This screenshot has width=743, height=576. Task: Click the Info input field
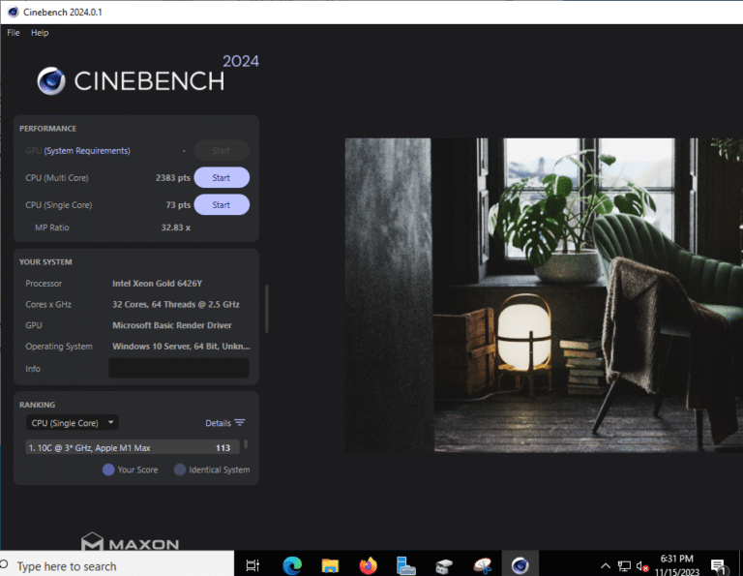pyautogui.click(x=179, y=369)
